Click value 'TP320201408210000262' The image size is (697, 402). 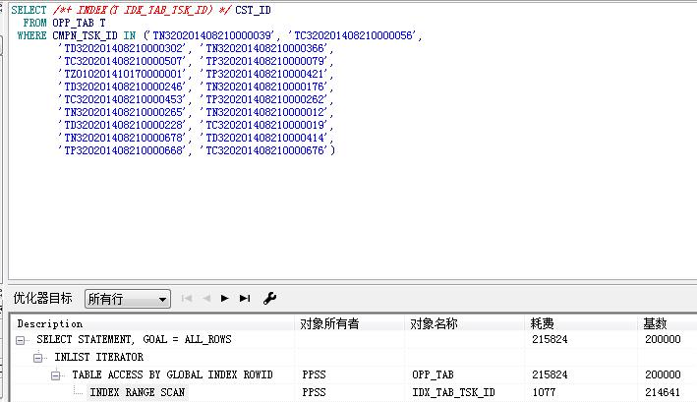[x=264, y=99]
